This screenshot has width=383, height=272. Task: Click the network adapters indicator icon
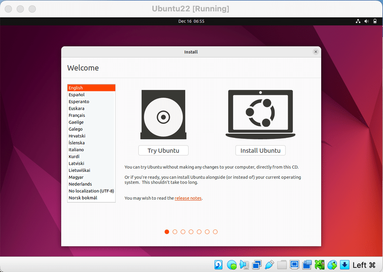(x=257, y=265)
